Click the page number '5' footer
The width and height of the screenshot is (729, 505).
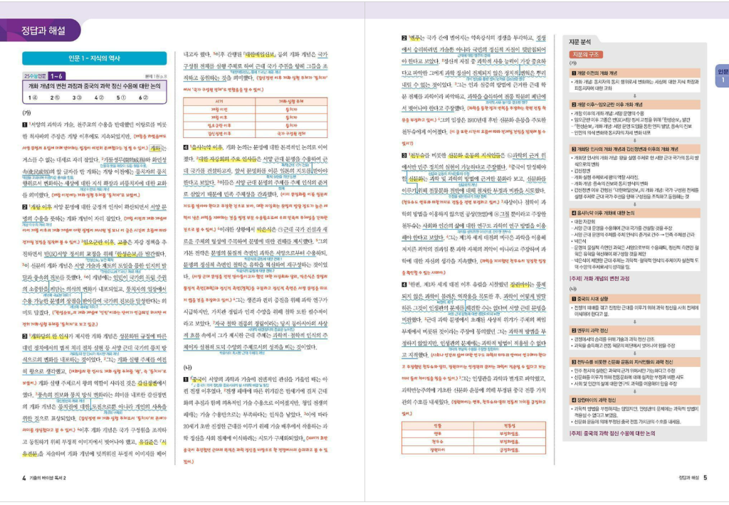coord(706,477)
